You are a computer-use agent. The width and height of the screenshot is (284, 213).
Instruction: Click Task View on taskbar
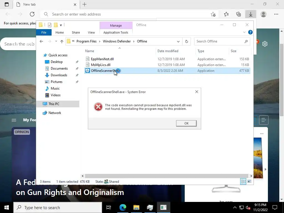click(109, 207)
